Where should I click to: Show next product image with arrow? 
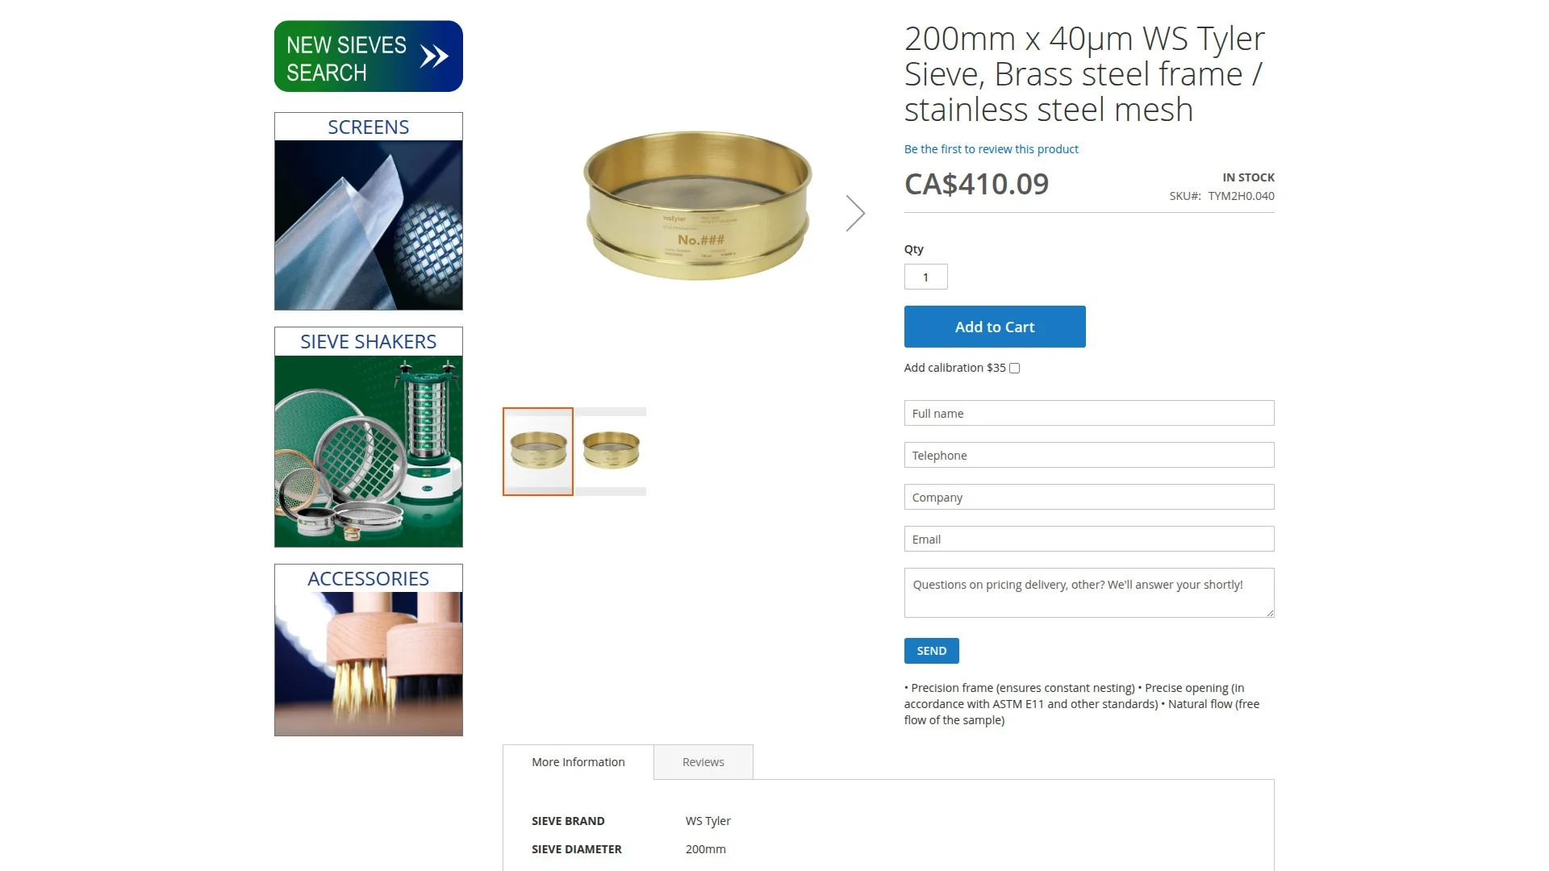855,214
